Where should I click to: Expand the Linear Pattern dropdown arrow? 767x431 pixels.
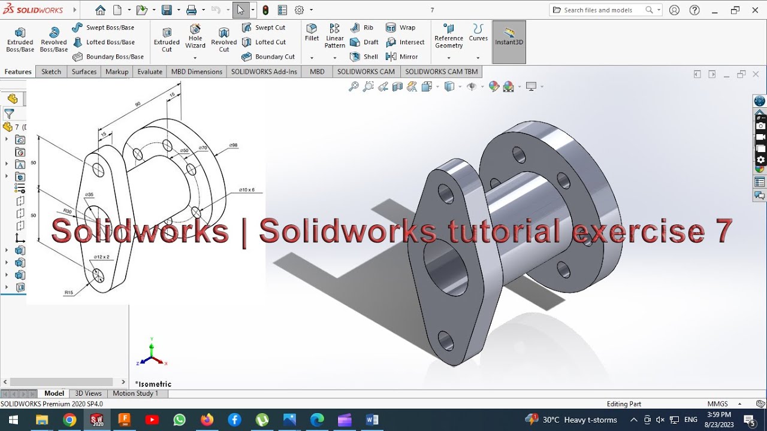(335, 58)
